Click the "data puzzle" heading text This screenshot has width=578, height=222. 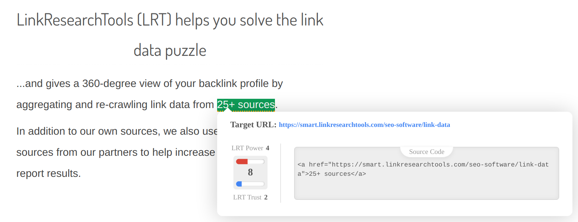coord(169,50)
